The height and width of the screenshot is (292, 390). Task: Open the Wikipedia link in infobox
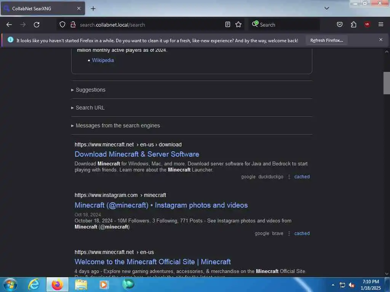click(x=103, y=60)
